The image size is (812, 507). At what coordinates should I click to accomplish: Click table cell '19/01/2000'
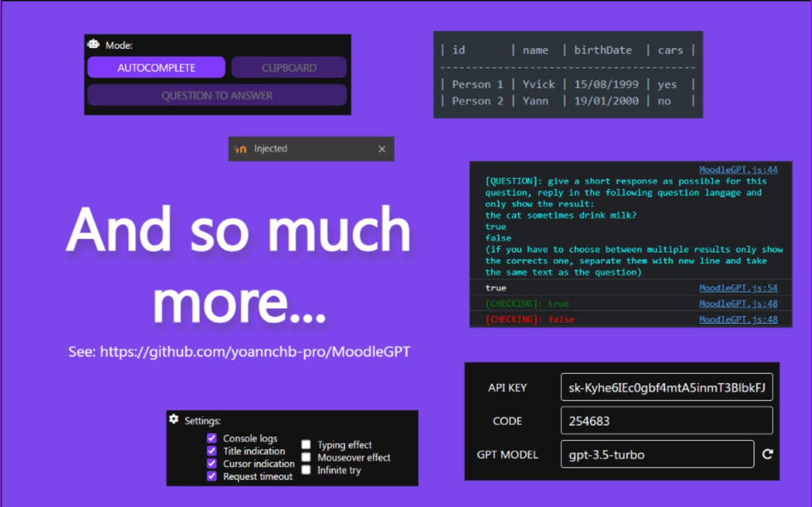(x=606, y=101)
